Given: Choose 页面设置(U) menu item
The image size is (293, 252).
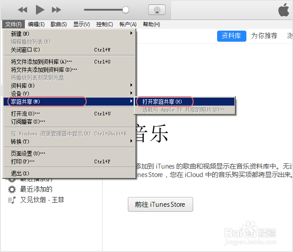Looking at the screenshot, I should coord(69,154).
